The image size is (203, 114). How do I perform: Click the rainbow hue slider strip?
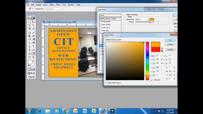coord(147,61)
